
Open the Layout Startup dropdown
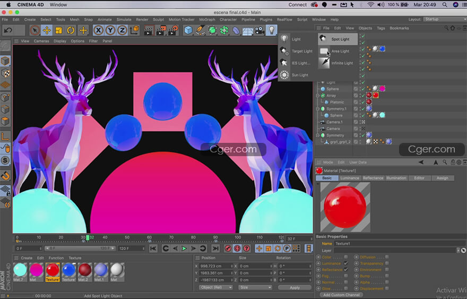point(445,19)
